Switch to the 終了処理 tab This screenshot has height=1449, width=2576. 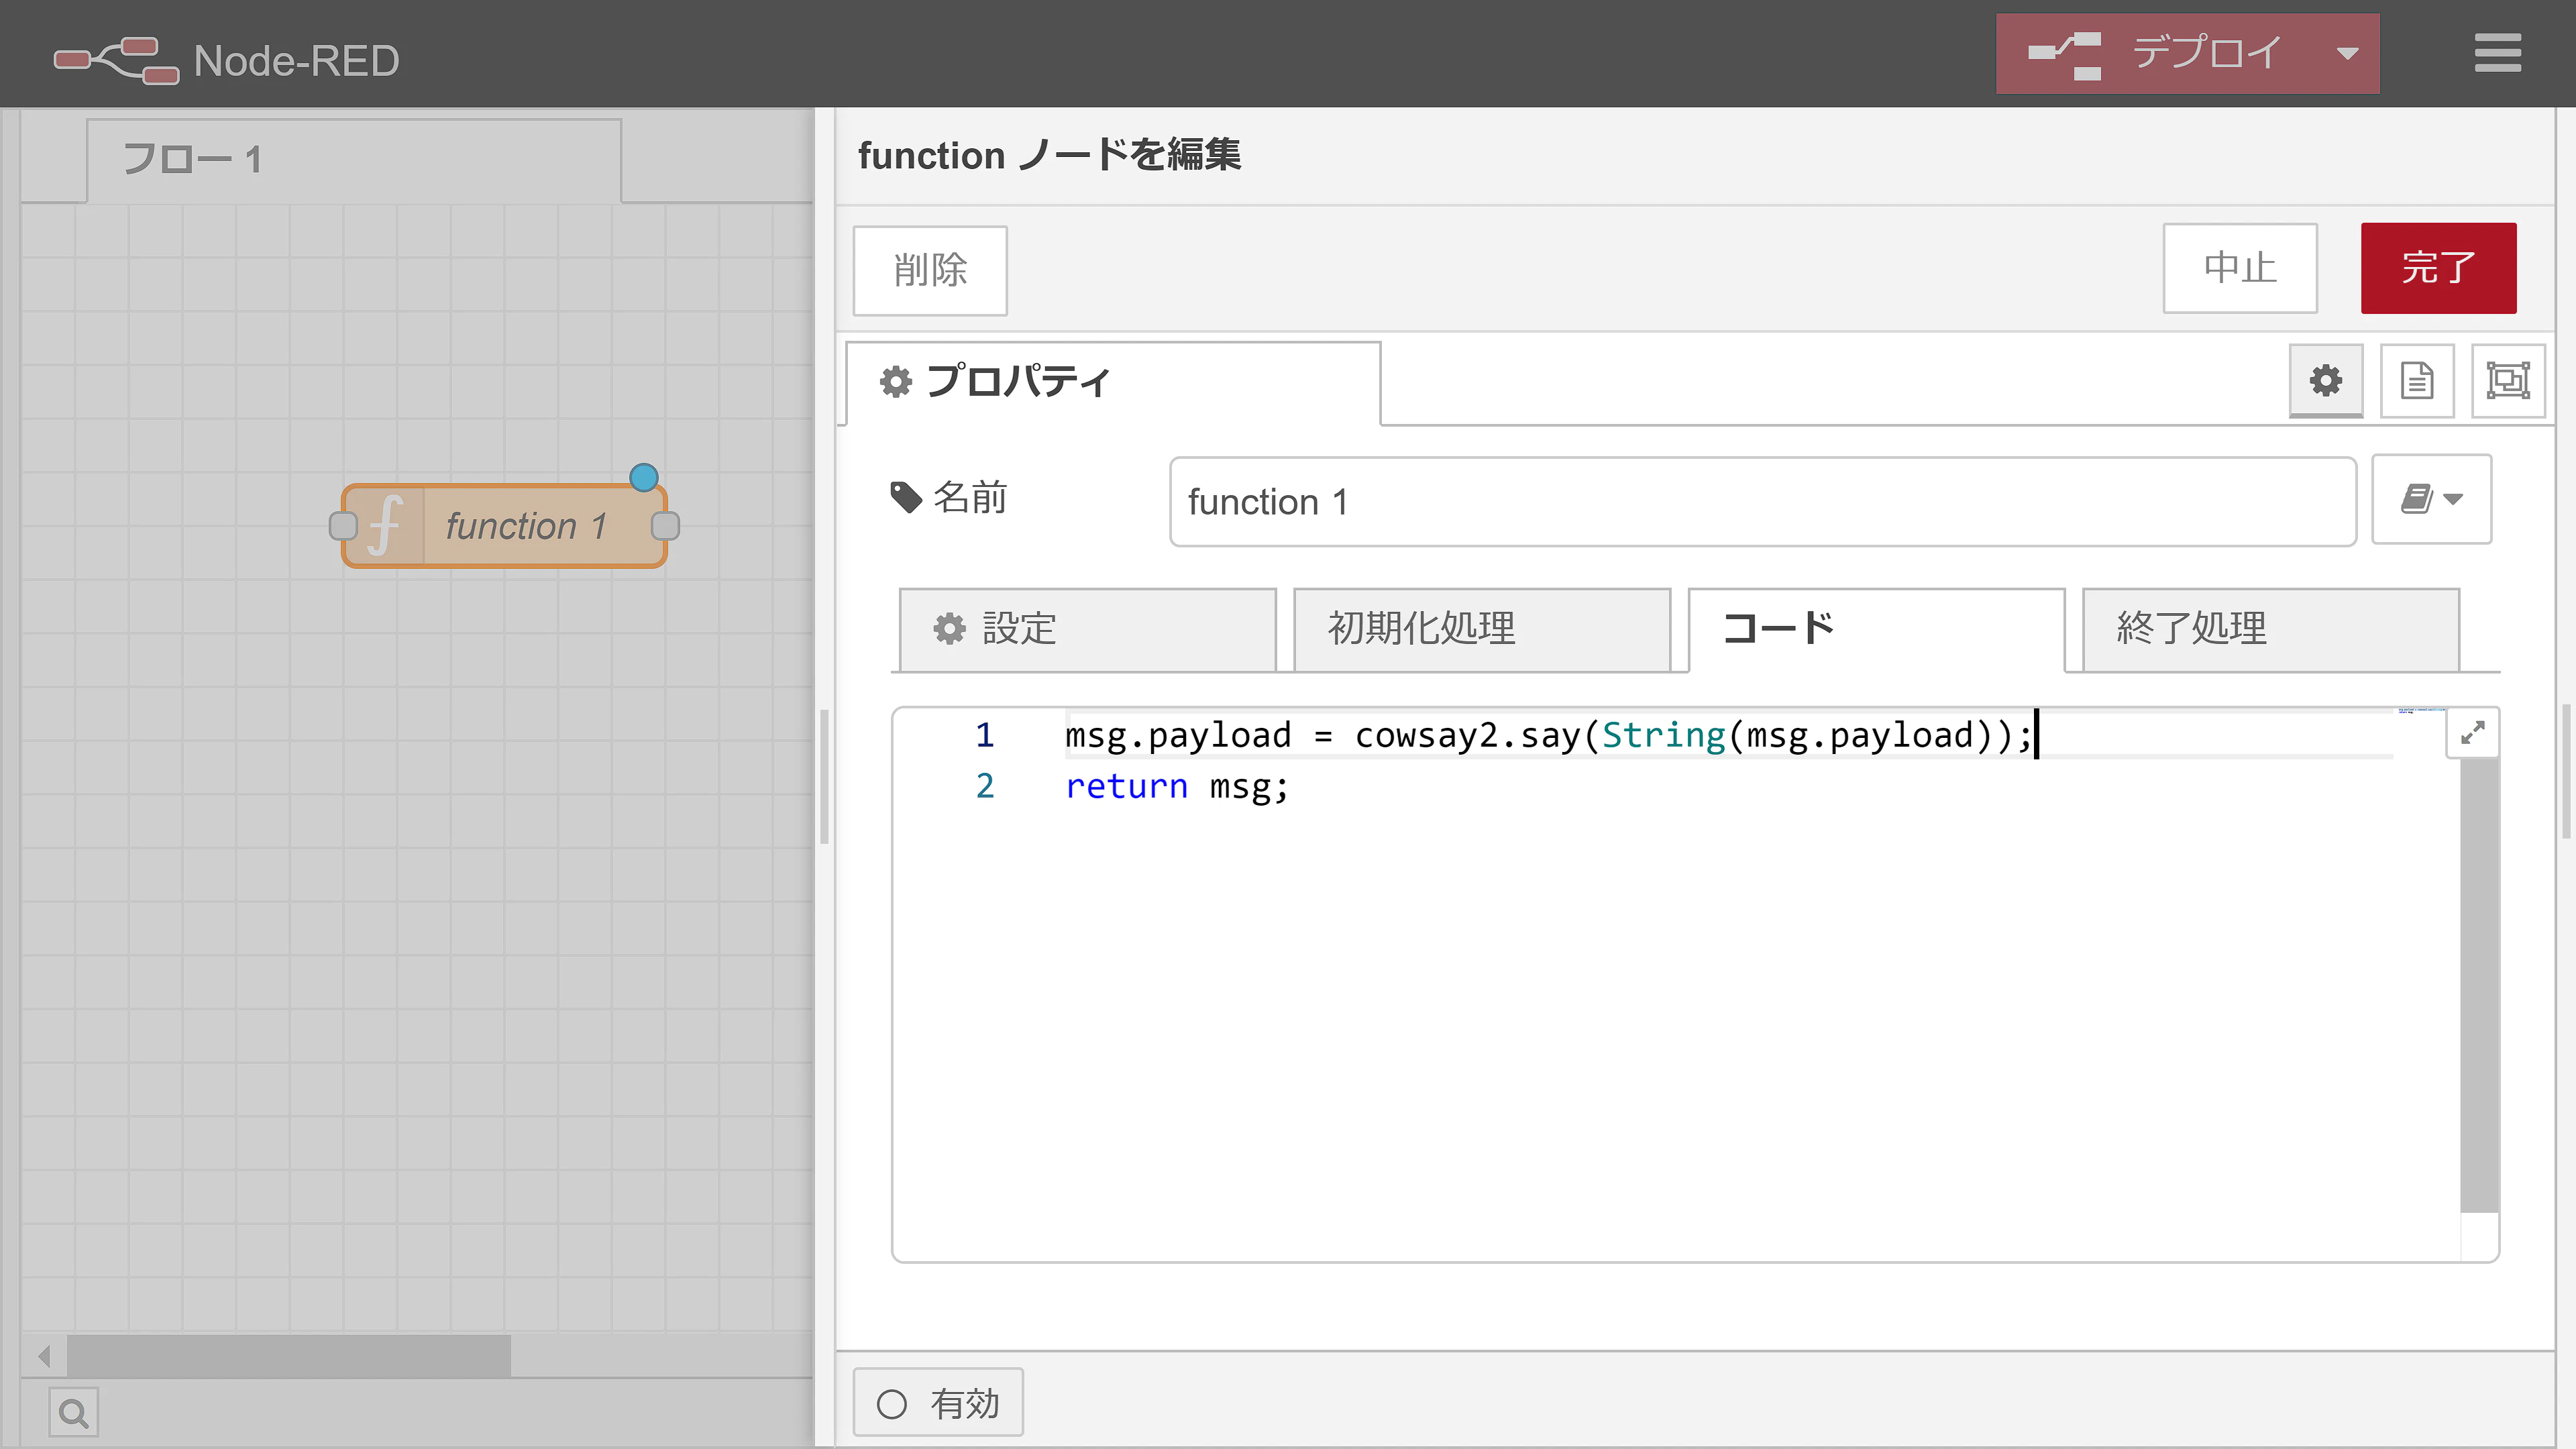click(x=2271, y=629)
